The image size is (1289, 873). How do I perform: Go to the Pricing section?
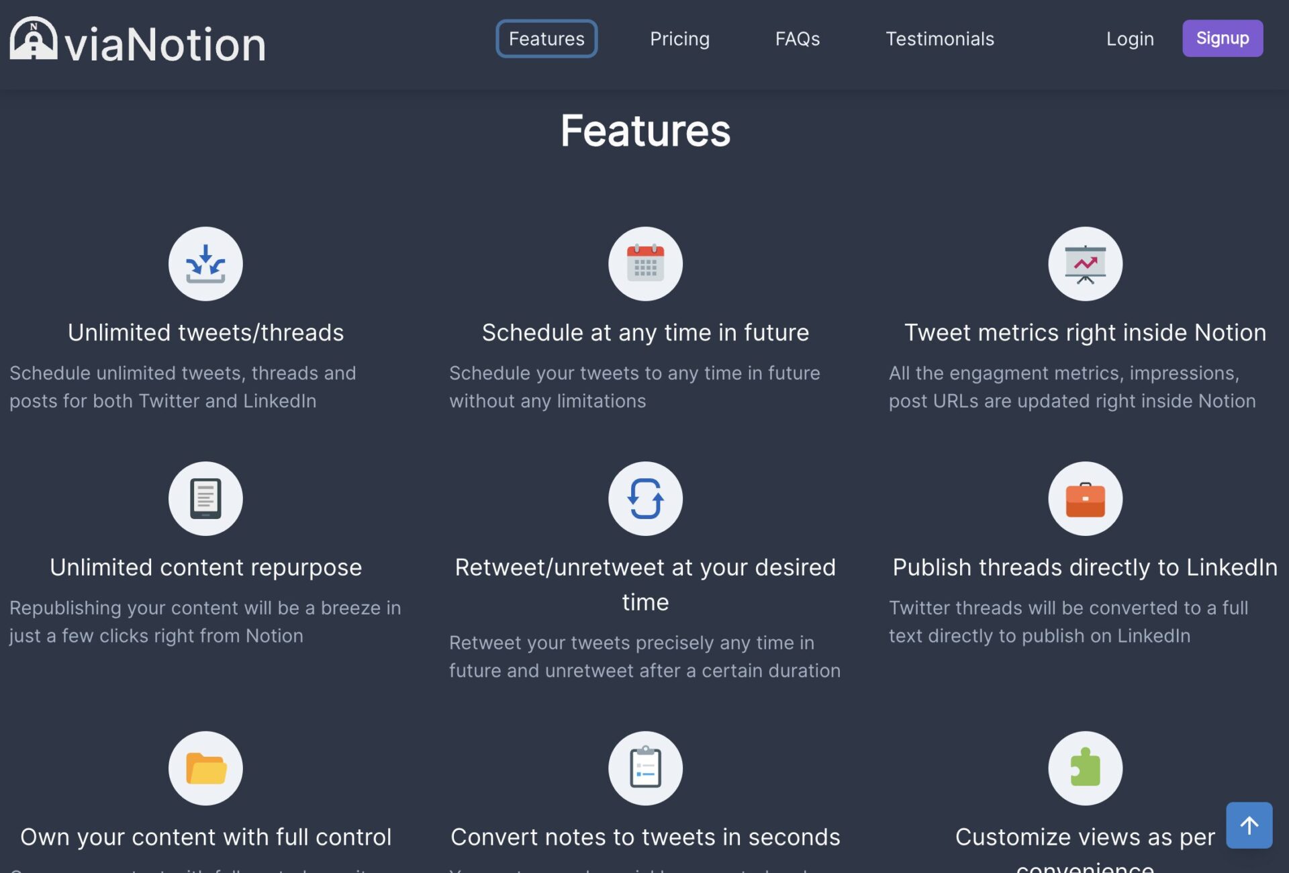pos(679,39)
